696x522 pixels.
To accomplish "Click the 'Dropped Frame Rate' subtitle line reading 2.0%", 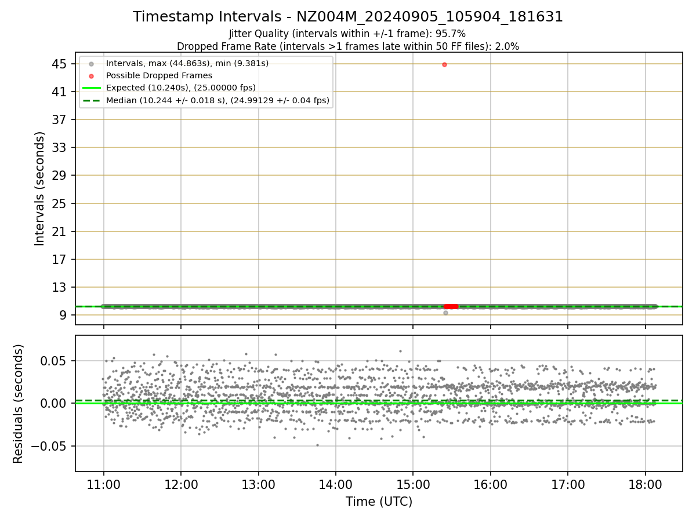I will (348, 46).
